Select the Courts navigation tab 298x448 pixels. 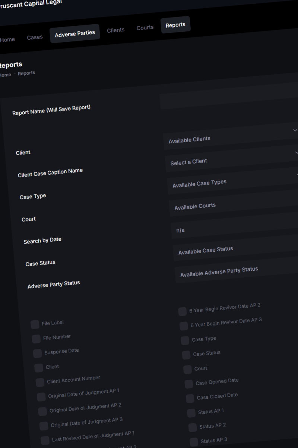(x=145, y=27)
